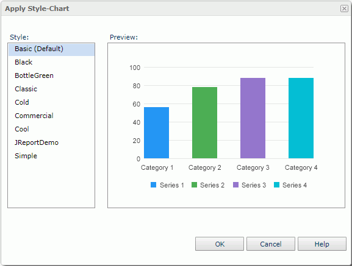The image size is (352, 266).
Task: Click the purple Category 3 bar
Action: (x=253, y=118)
